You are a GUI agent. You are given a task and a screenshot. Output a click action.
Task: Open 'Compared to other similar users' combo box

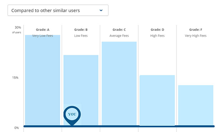click(x=58, y=10)
